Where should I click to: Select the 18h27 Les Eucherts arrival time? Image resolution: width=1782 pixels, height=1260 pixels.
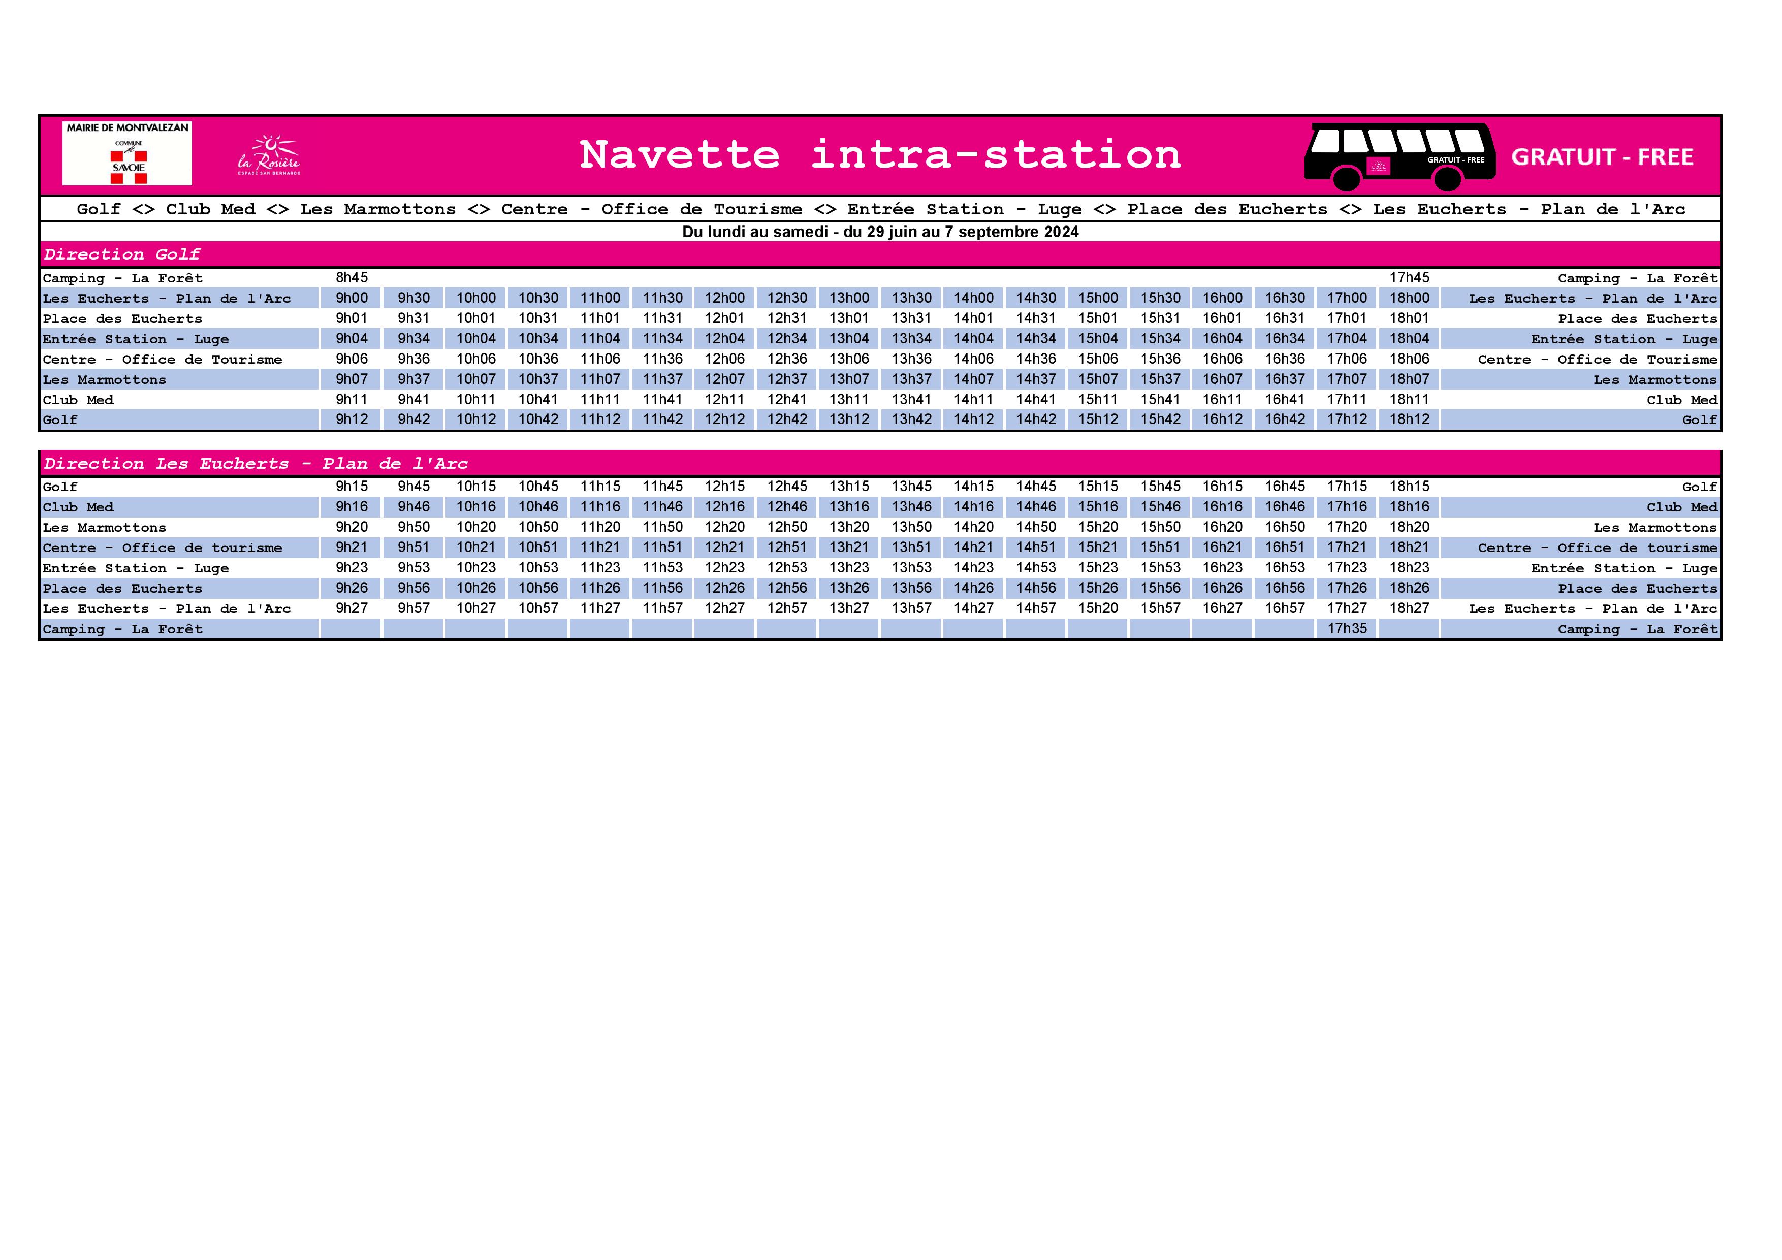coord(1410,608)
